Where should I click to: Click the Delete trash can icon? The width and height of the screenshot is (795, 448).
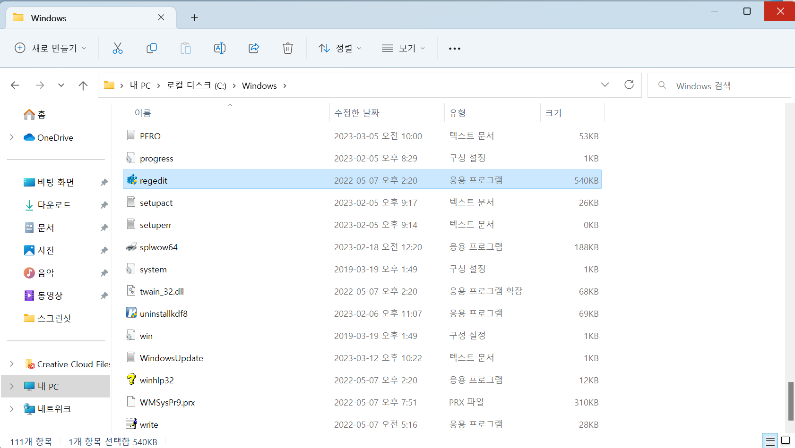pyautogui.click(x=288, y=48)
